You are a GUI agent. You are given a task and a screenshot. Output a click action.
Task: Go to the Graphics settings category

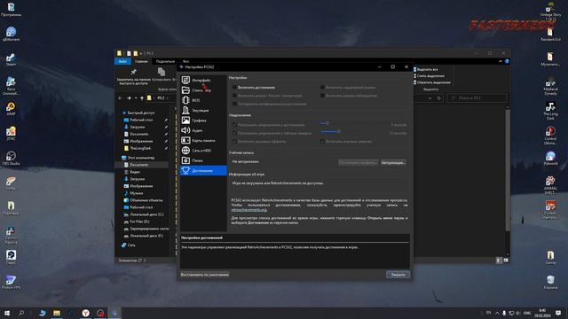coord(203,121)
